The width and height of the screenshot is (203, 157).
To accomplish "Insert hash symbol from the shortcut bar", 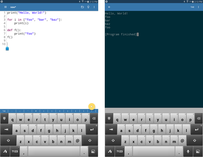I will point(36,111).
